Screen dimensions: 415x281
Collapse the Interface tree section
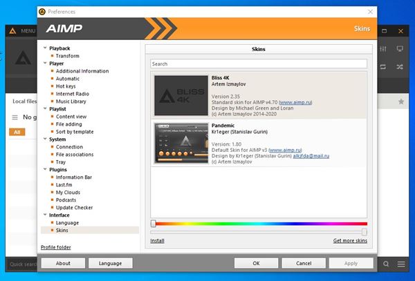[45, 215]
